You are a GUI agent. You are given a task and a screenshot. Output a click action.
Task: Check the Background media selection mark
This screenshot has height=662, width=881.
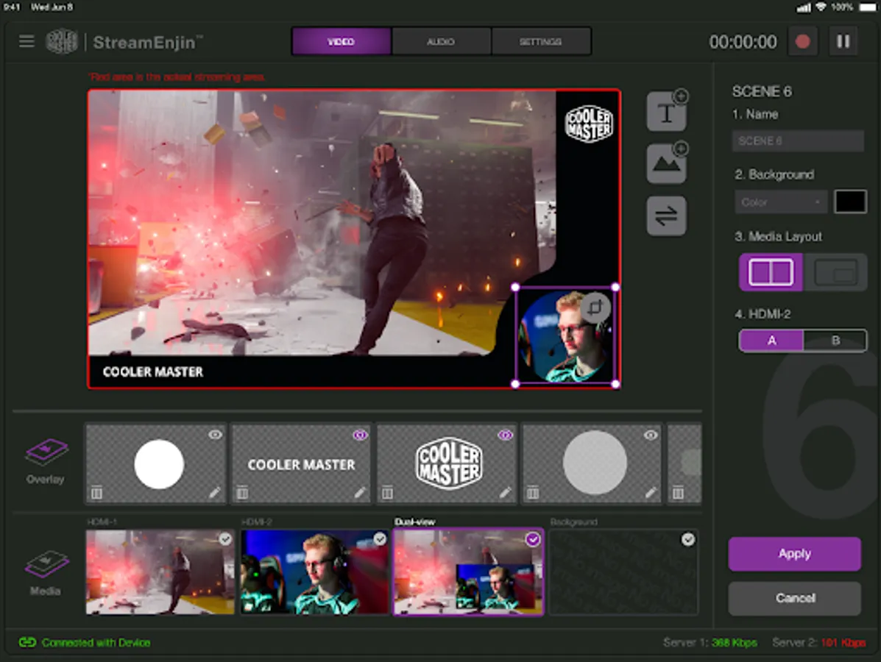pos(688,540)
